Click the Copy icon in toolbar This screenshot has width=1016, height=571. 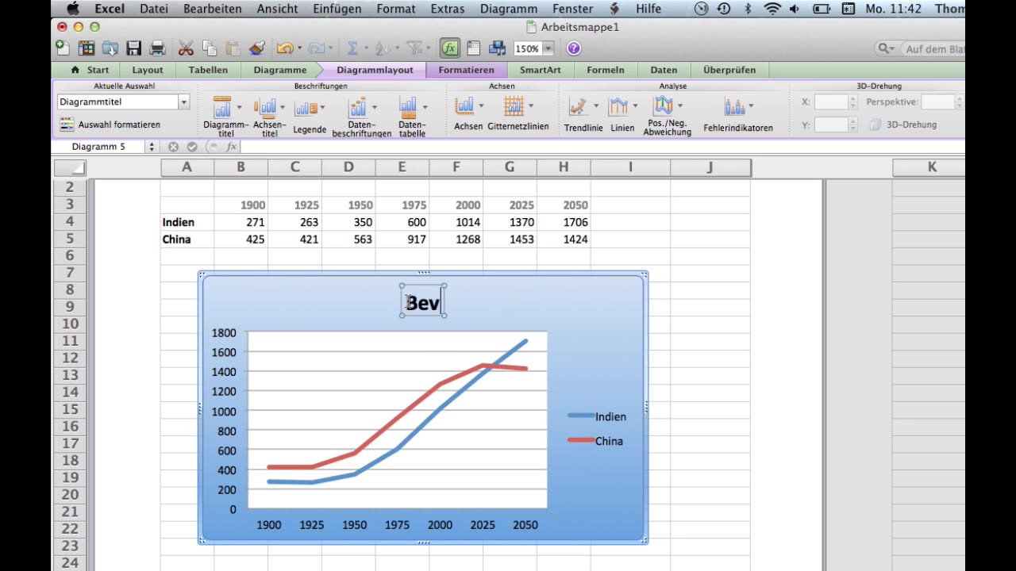pyautogui.click(x=210, y=48)
